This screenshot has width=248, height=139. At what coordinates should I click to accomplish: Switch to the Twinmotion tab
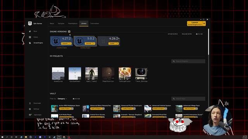click(x=95, y=24)
